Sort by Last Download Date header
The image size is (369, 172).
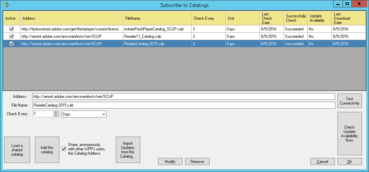[x=349, y=18]
